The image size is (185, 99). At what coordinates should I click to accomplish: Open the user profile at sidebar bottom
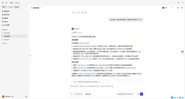click(x=6, y=97)
